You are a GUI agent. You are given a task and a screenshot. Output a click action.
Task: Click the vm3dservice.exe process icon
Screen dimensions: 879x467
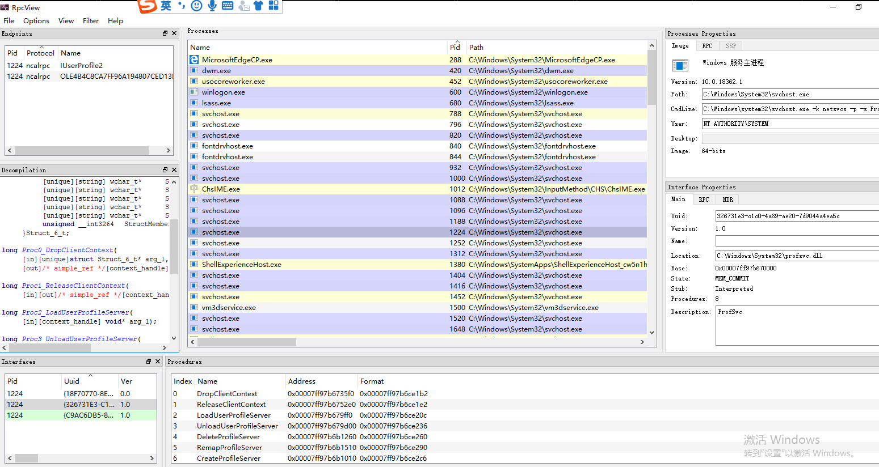(194, 307)
